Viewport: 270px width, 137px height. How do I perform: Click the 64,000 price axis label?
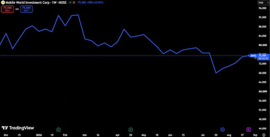point(262,82)
